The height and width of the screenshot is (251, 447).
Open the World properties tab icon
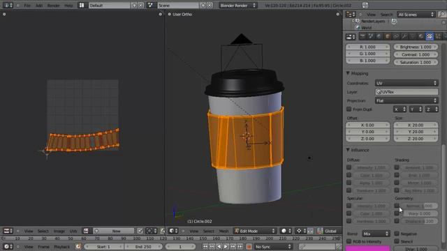pos(379,36)
